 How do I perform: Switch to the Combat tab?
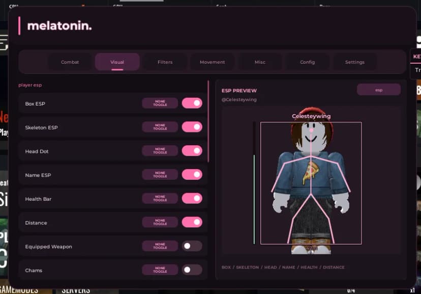70,62
